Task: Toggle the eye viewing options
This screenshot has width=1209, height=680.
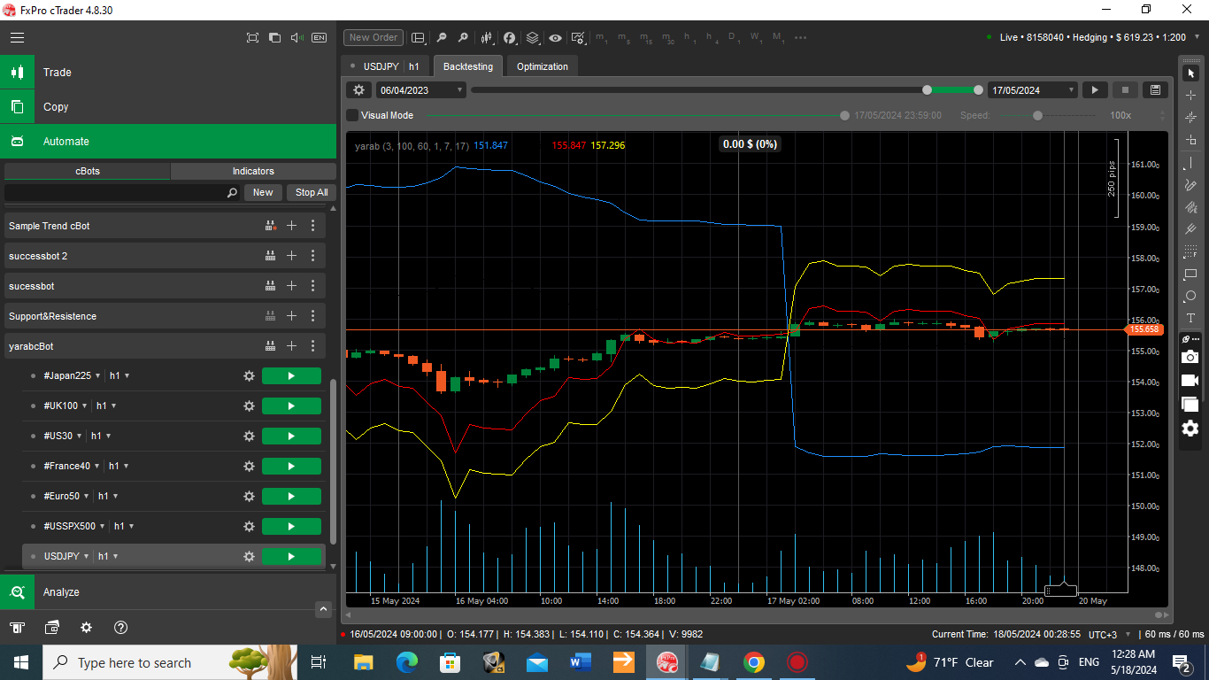Action: coord(555,38)
